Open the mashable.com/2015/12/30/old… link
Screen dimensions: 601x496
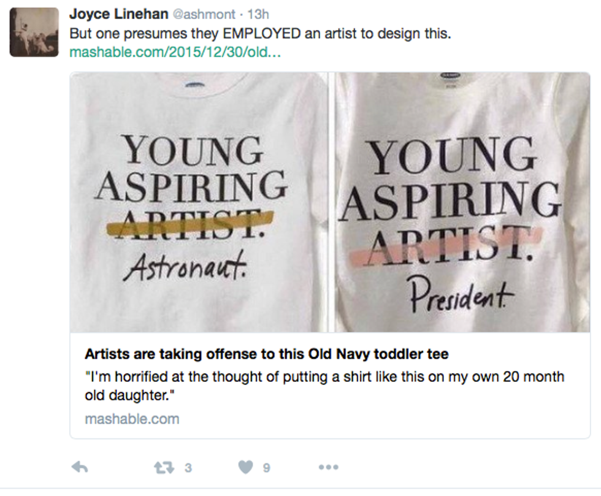click(x=175, y=52)
